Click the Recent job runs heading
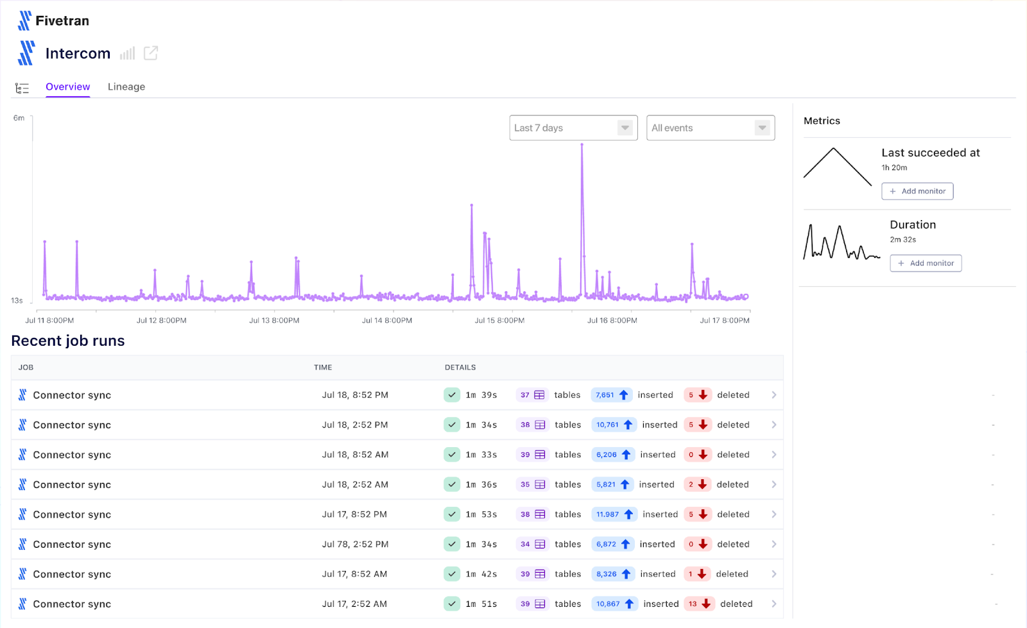Screen dimensions: 1027x628 tap(68, 341)
